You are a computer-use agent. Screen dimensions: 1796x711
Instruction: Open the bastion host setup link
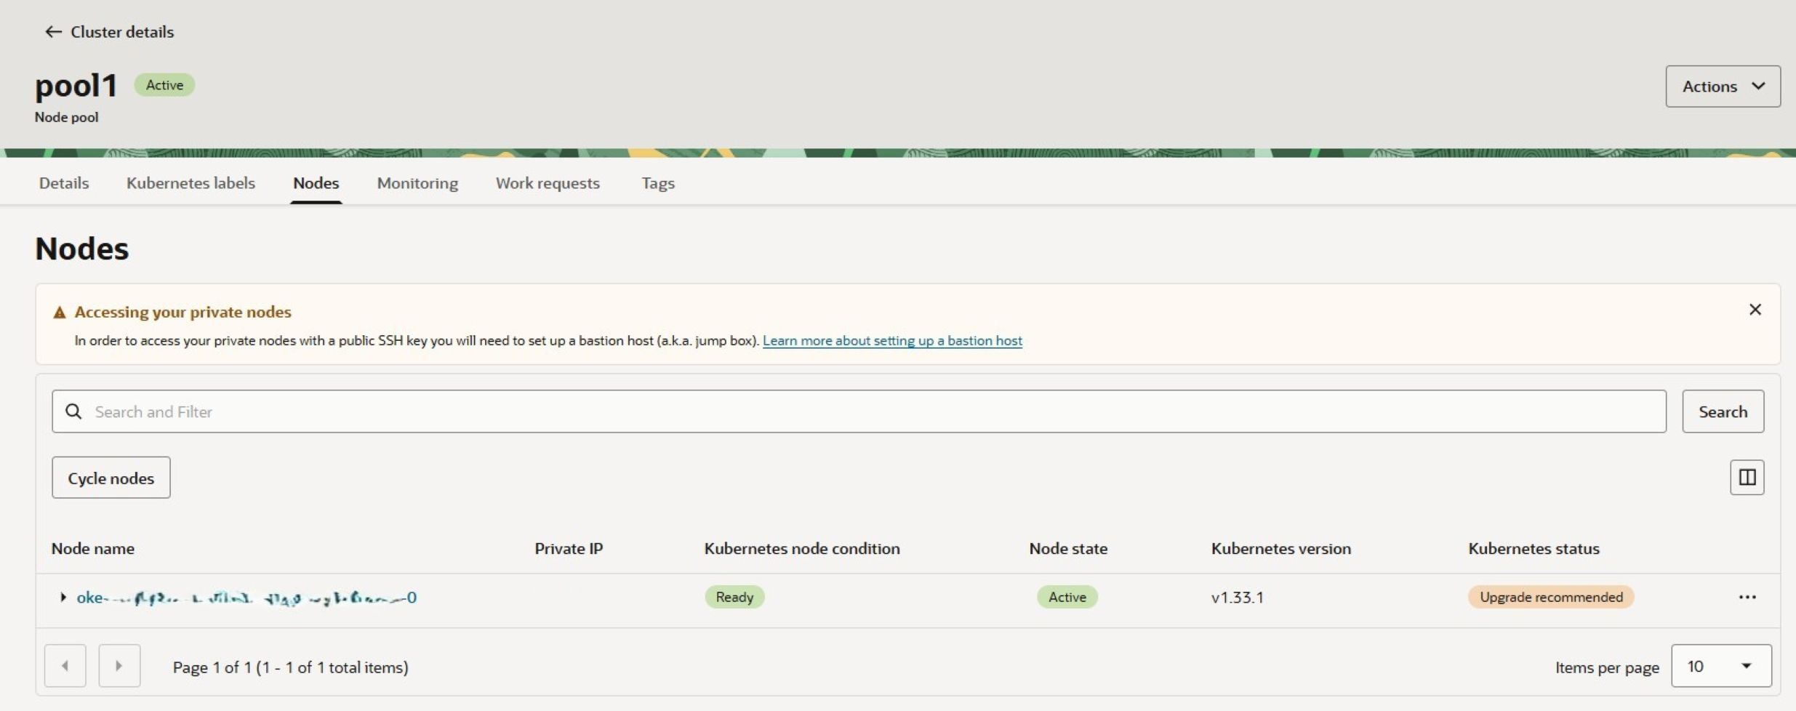click(893, 340)
